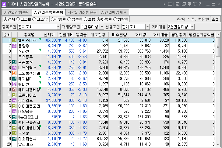Select the 헬릭스미스 stock name
This screenshot has height=148, width=222.
pyautogui.click(x=27, y=40)
